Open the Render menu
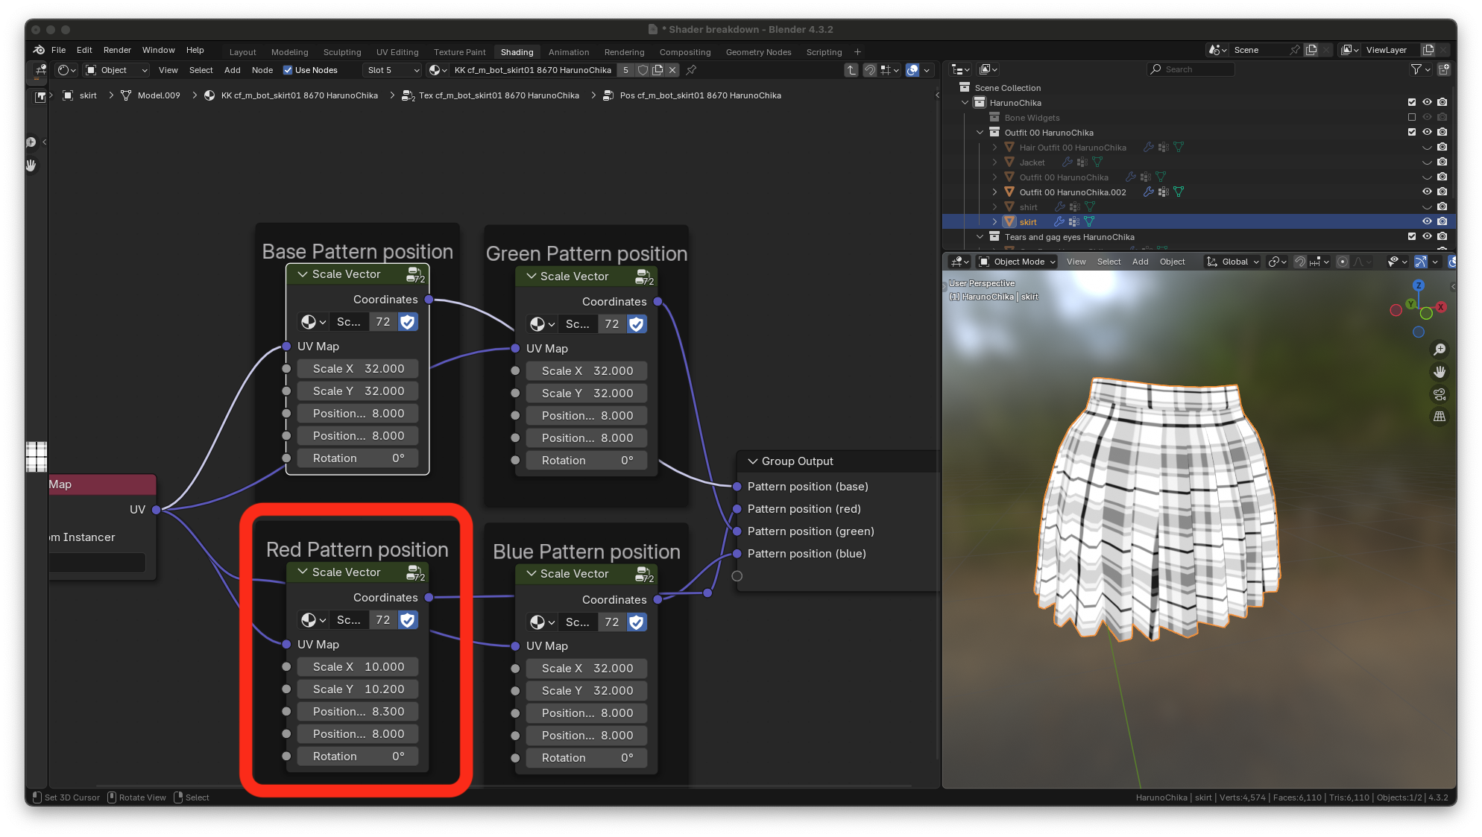The height and width of the screenshot is (837, 1482). pyautogui.click(x=117, y=50)
